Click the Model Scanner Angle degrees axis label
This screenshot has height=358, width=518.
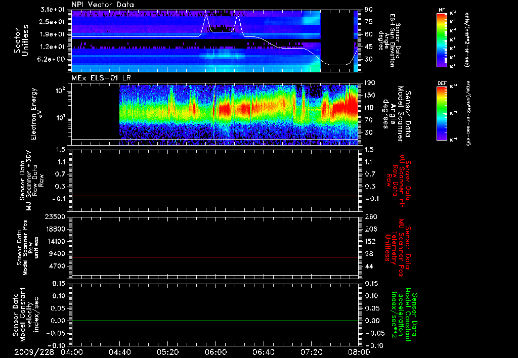coord(397,114)
